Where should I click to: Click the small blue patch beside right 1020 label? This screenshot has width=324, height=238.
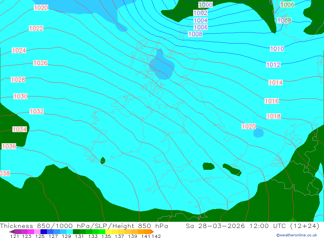[259, 133]
